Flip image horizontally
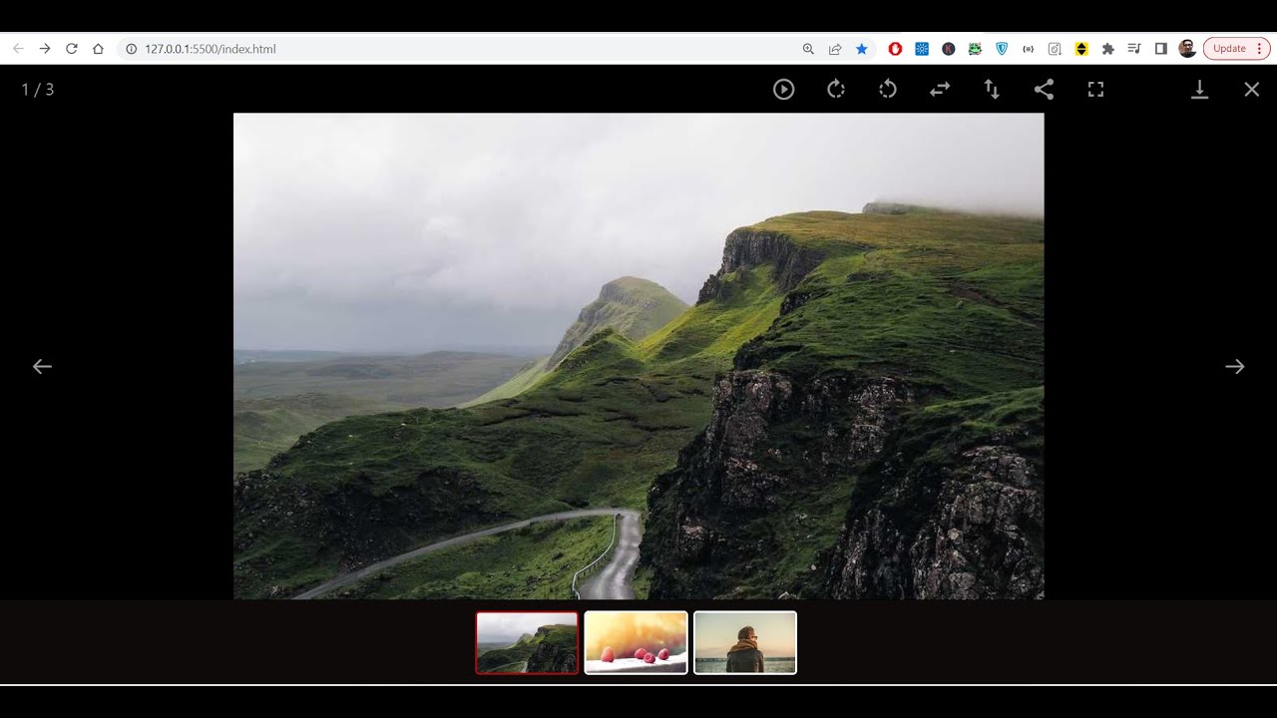The height and width of the screenshot is (718, 1277). point(940,90)
